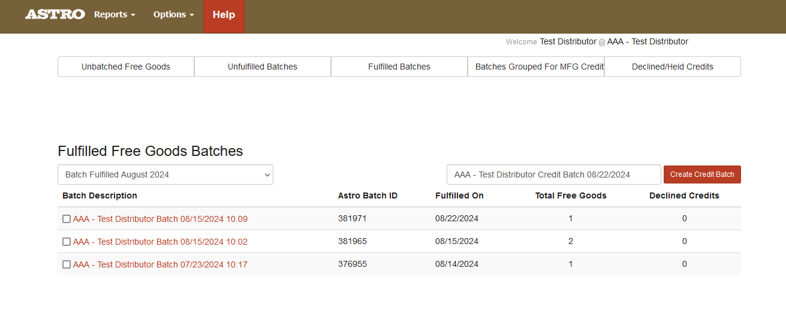Click Fulfilled On column header
The width and height of the screenshot is (786, 325).
459,195
